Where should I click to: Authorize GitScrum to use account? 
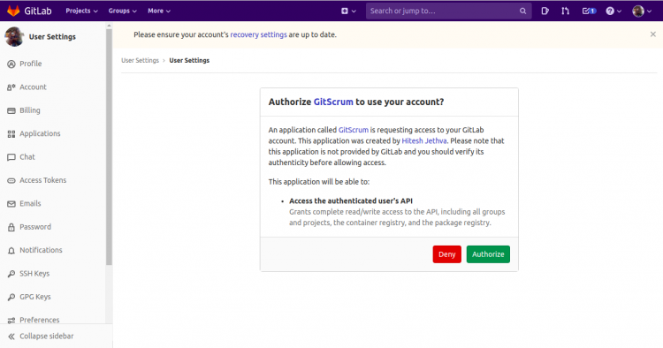click(x=488, y=254)
